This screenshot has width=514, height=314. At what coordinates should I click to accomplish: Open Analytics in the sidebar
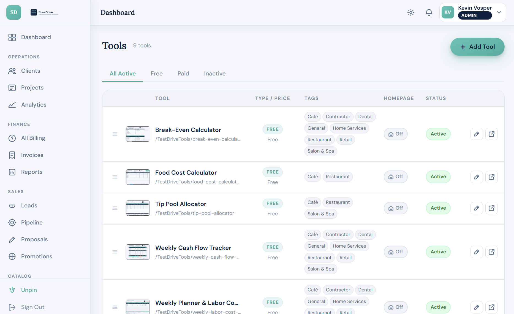click(45, 105)
